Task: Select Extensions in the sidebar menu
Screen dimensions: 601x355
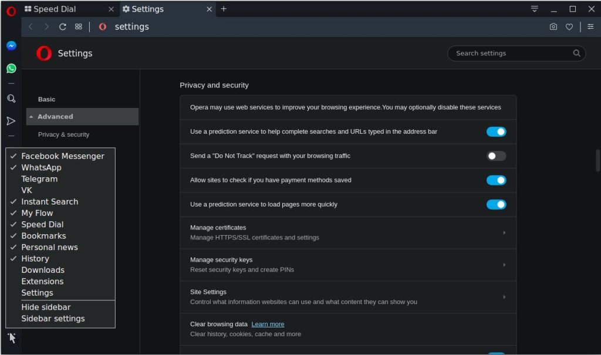Action: pos(60,282)
